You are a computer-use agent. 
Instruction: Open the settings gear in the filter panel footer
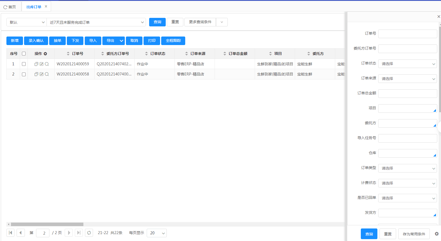[x=436, y=234]
